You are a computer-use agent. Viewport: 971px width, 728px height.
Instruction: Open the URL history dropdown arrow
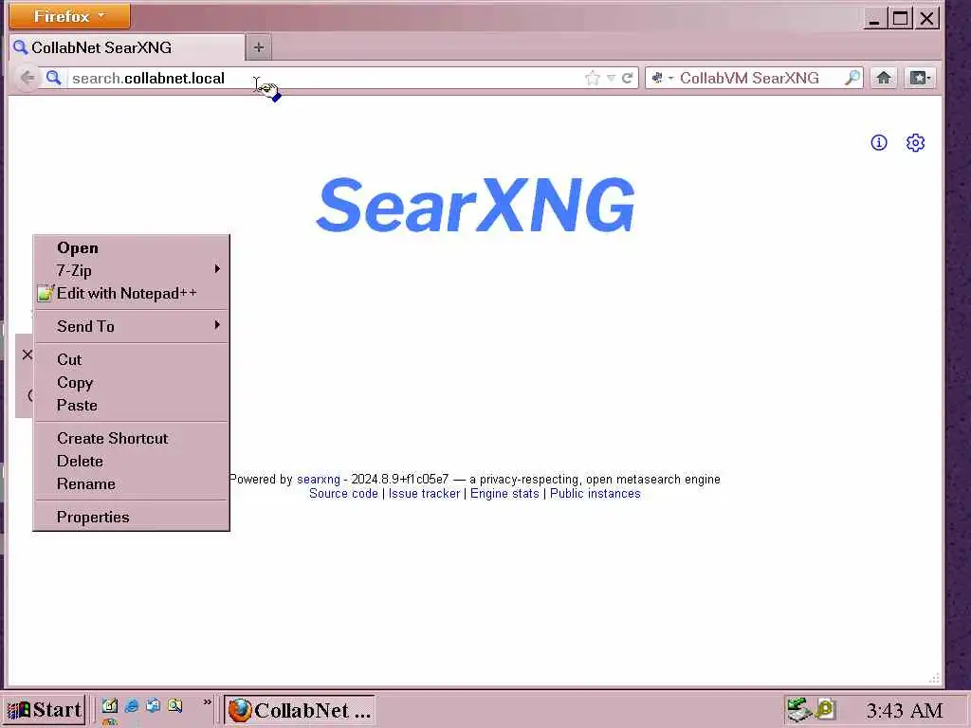pos(612,78)
